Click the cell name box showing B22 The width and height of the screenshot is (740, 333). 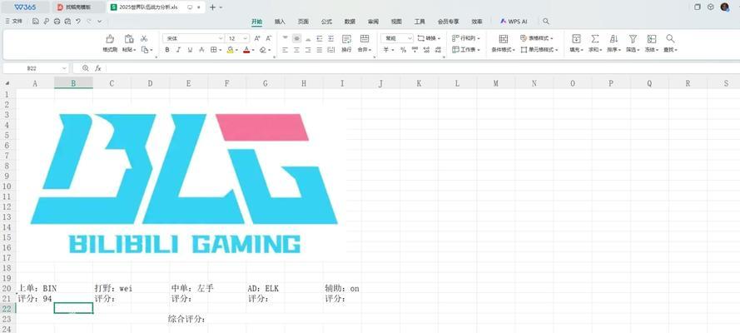(x=36, y=68)
